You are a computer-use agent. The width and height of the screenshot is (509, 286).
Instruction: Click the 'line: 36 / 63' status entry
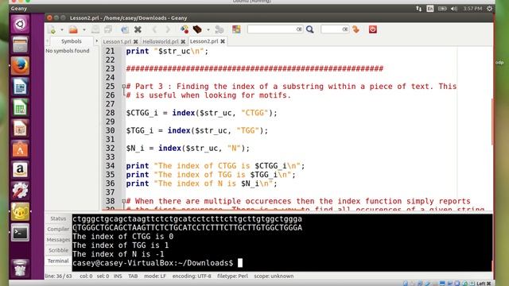(58, 276)
